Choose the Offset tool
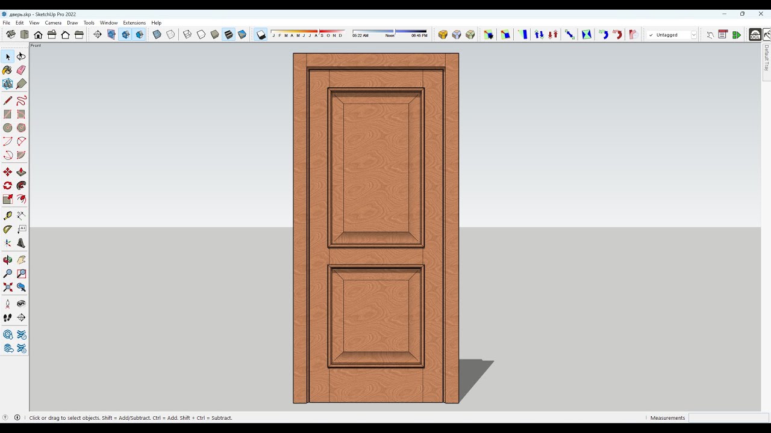This screenshot has width=771, height=433. (21, 199)
